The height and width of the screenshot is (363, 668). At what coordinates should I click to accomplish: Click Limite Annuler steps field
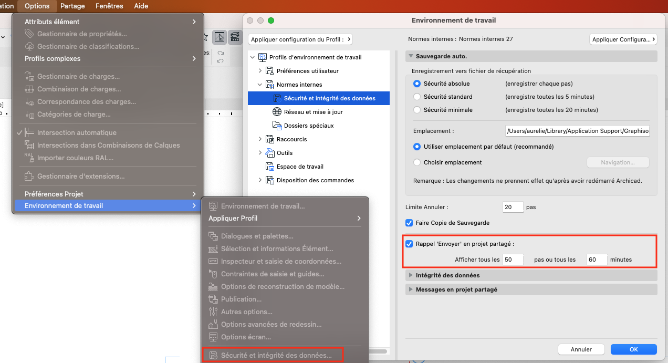pyautogui.click(x=513, y=207)
